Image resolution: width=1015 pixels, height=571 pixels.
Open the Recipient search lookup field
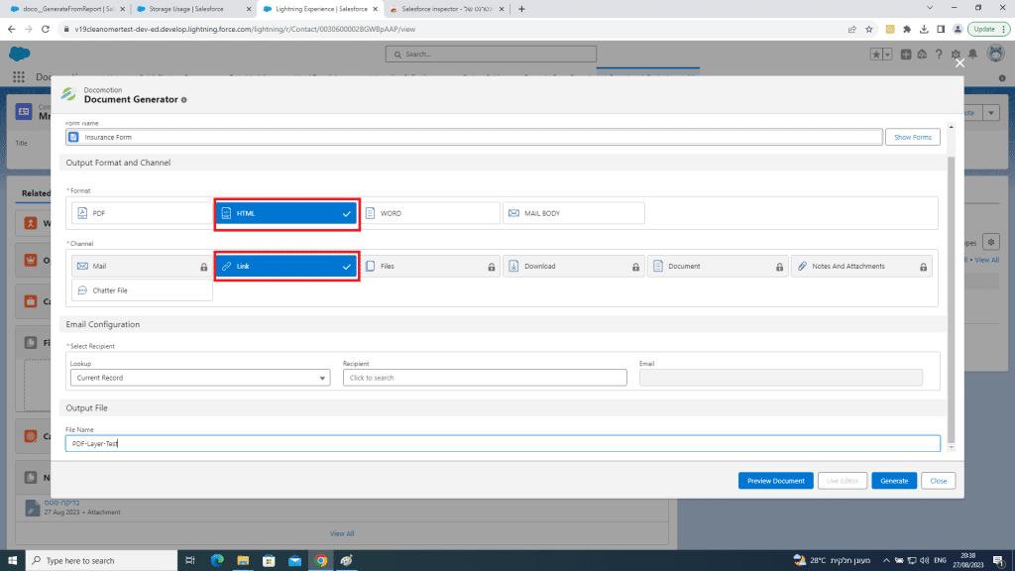(x=485, y=378)
